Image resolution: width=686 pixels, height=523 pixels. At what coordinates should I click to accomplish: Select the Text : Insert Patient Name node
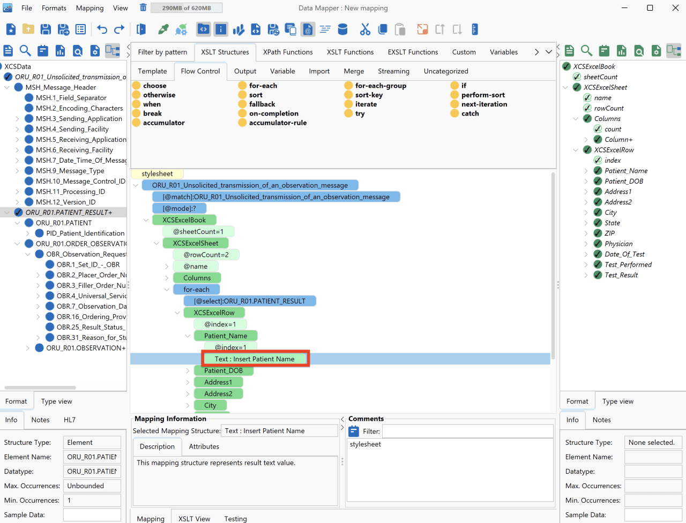(x=255, y=359)
